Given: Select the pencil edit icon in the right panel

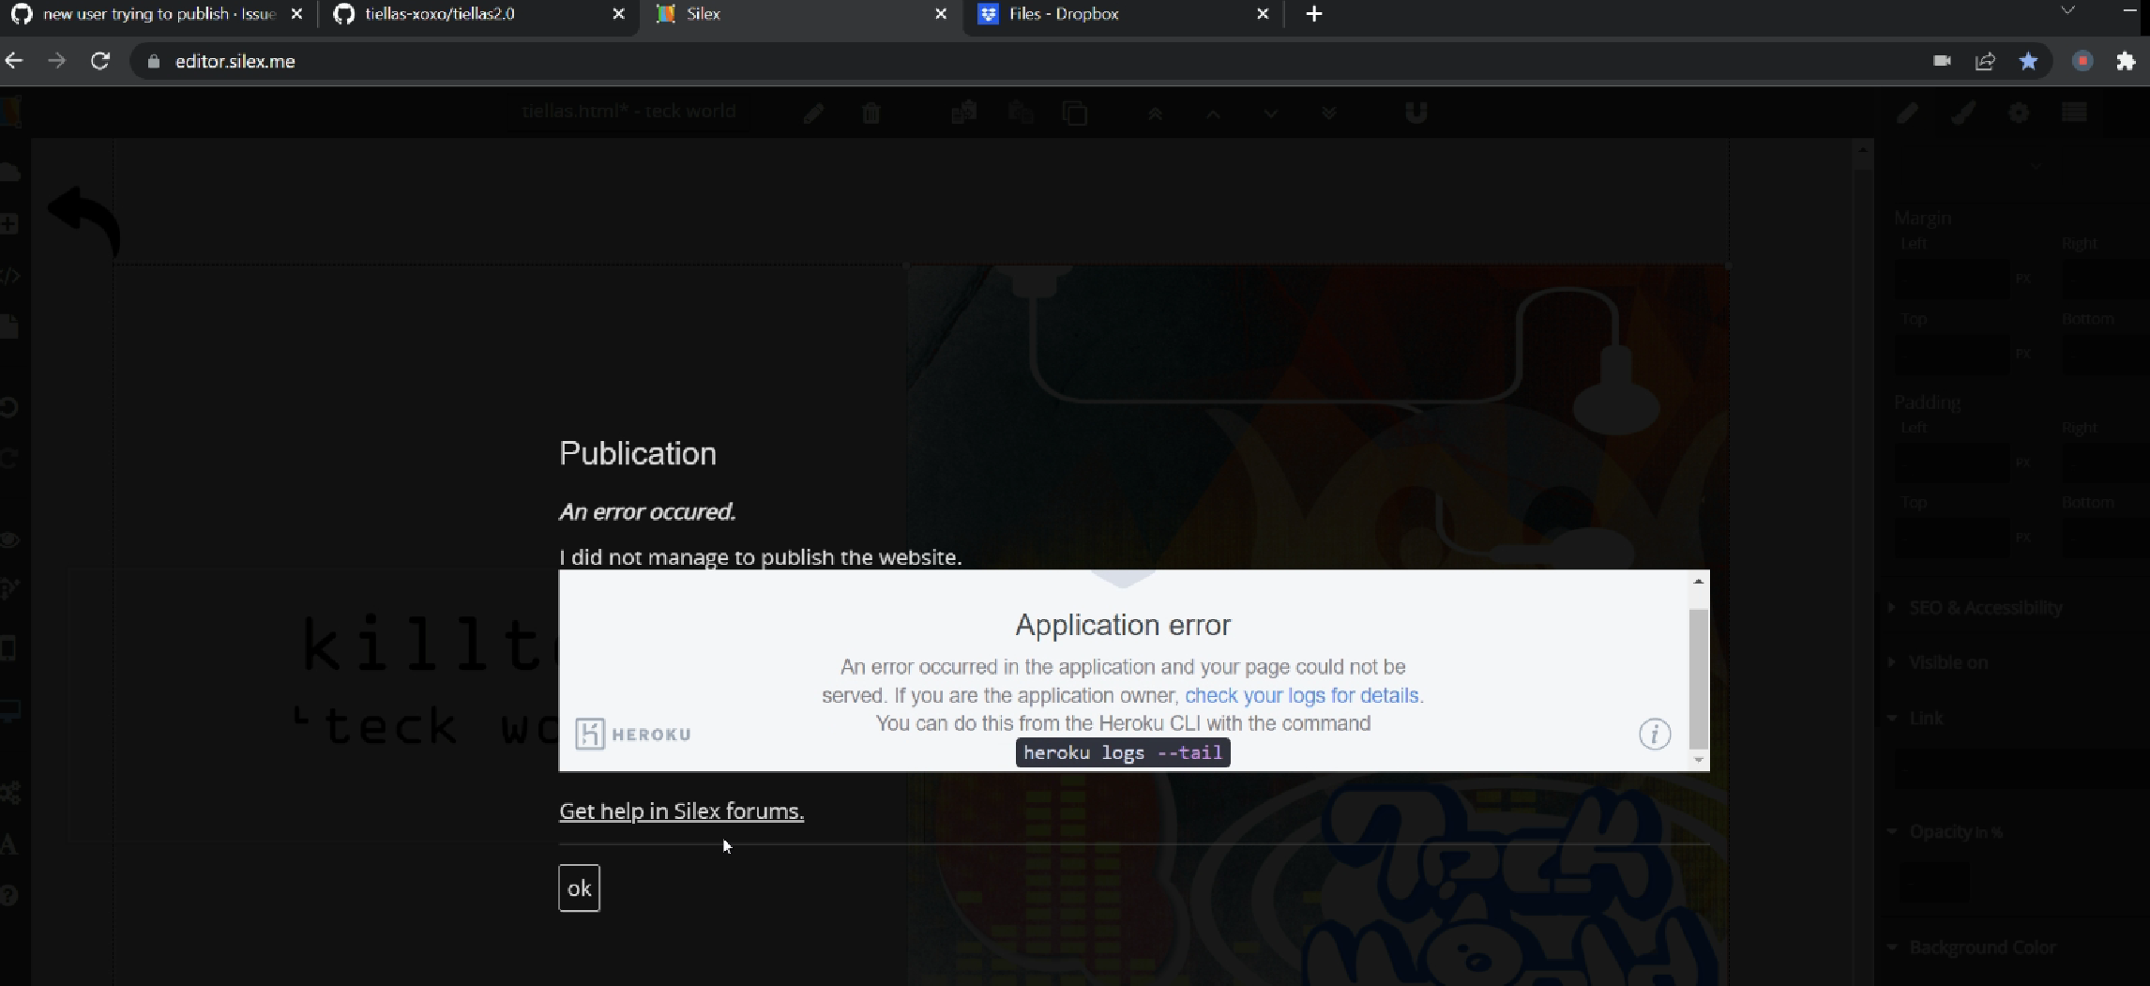Looking at the screenshot, I should [1908, 113].
